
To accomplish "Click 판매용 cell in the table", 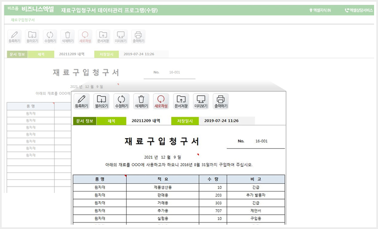I will [163, 195].
